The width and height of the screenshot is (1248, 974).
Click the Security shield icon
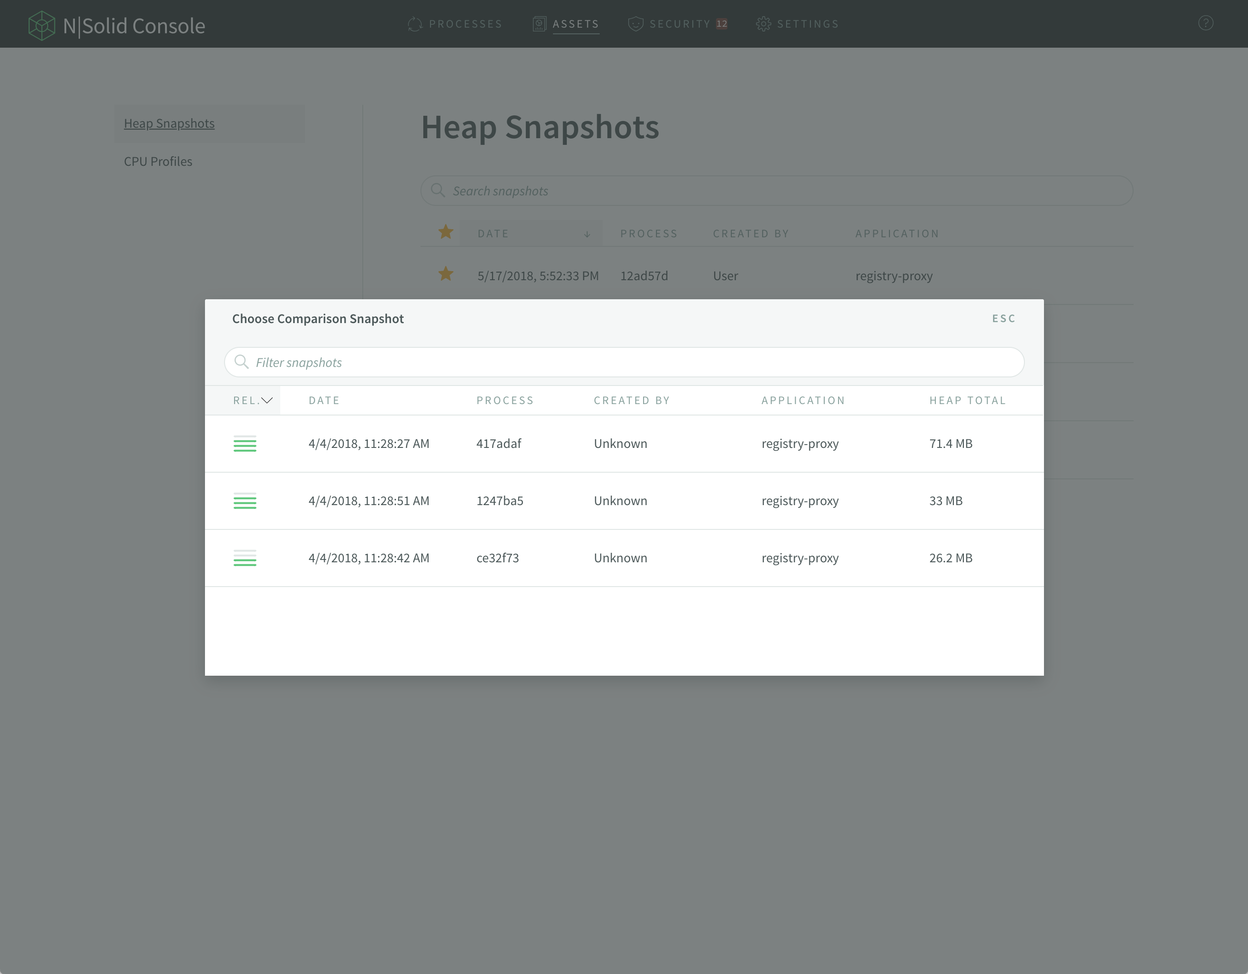[635, 24]
